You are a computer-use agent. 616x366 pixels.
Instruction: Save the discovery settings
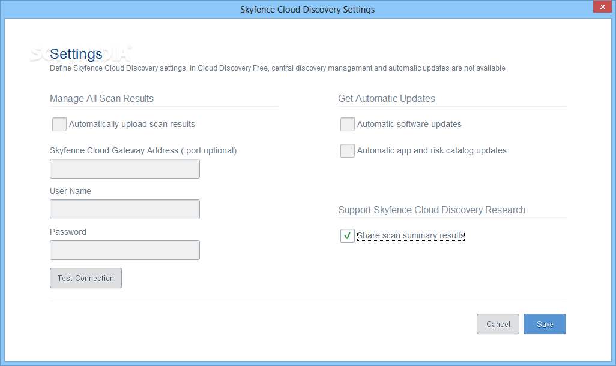coord(545,324)
